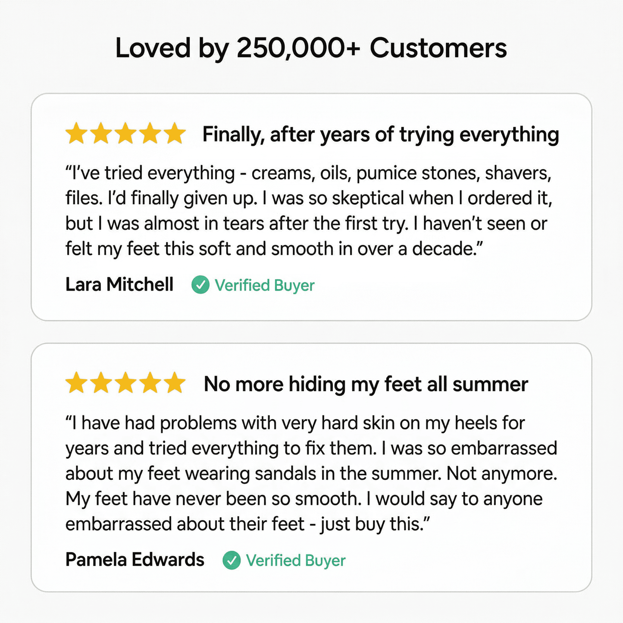Image resolution: width=623 pixels, height=623 pixels.
Task: Click fifth star in Pamela Edwards' review
Action: 175,383
